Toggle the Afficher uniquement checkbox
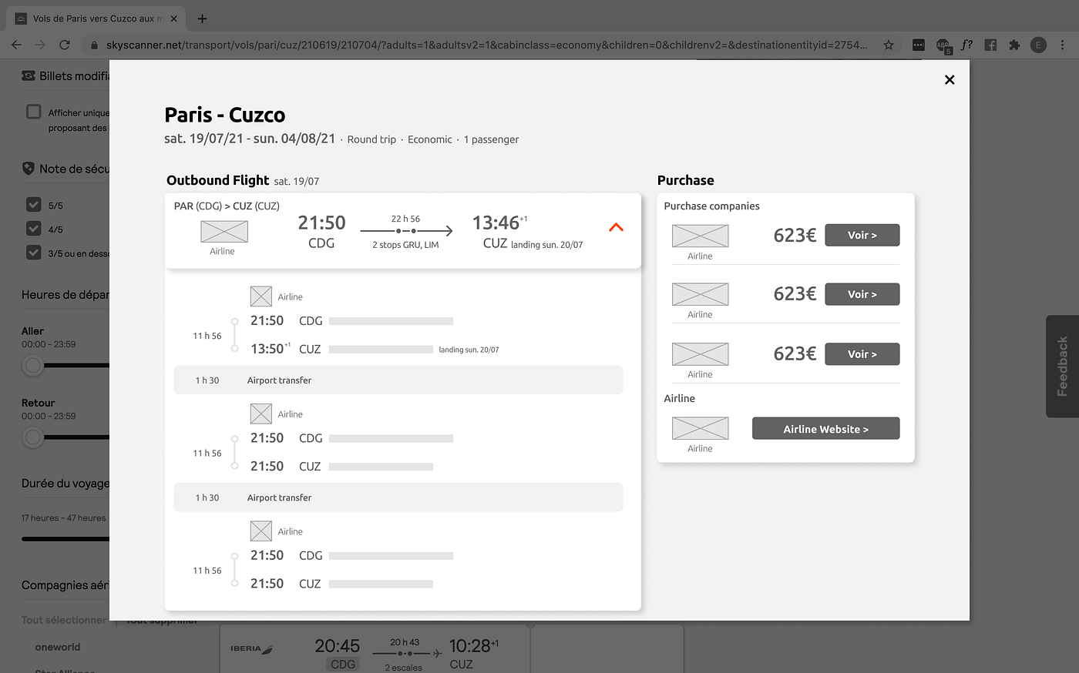This screenshot has width=1079, height=673. pos(34,112)
